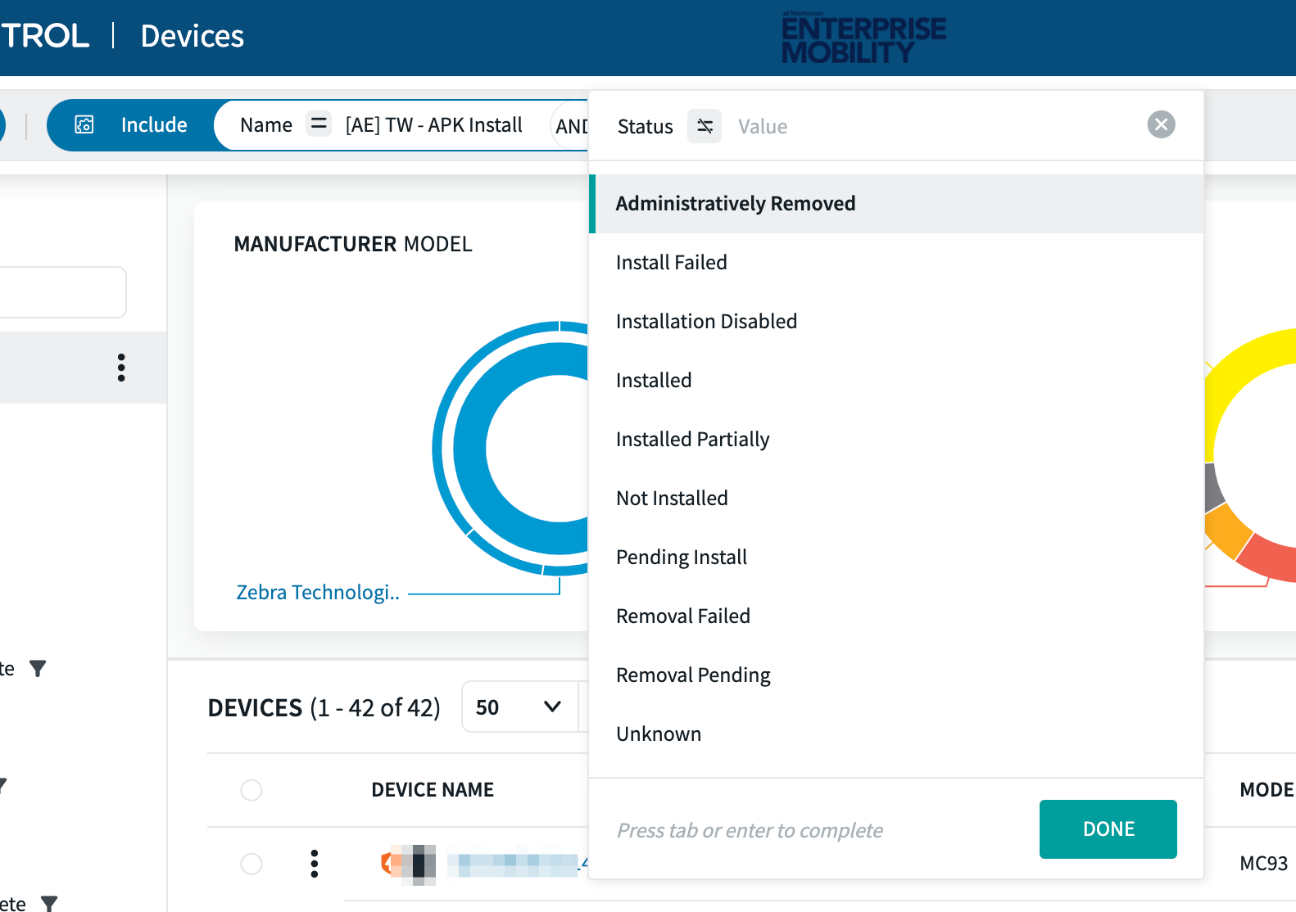Pick Installed Partially from the dropdown
The image size is (1296, 912).
click(692, 440)
